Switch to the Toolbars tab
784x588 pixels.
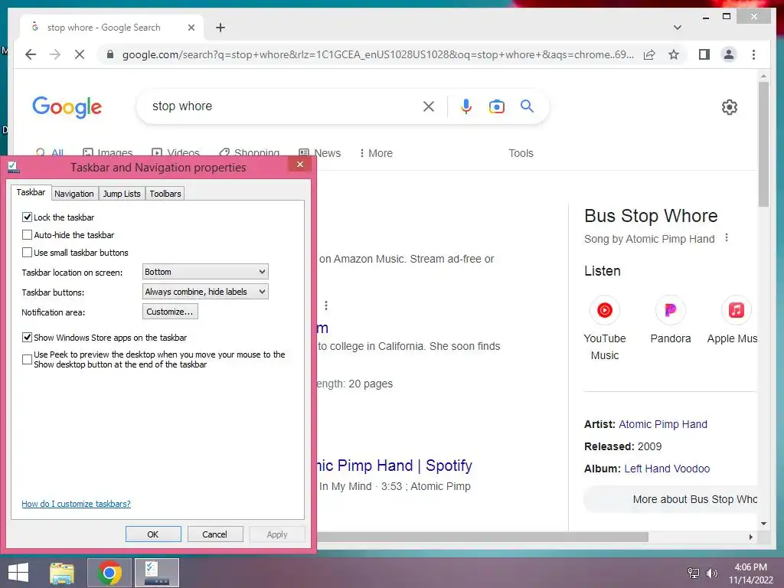tap(165, 194)
